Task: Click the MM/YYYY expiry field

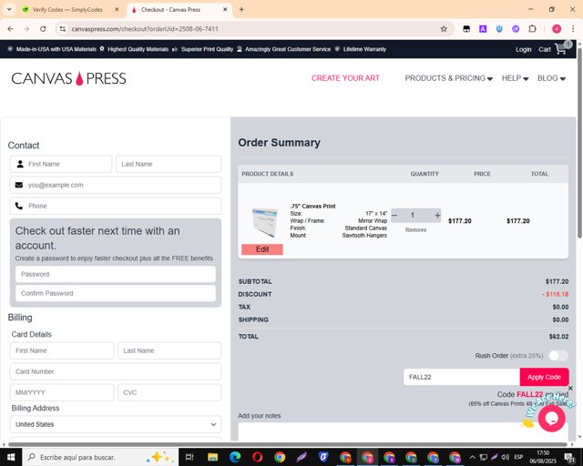Action: [62, 392]
